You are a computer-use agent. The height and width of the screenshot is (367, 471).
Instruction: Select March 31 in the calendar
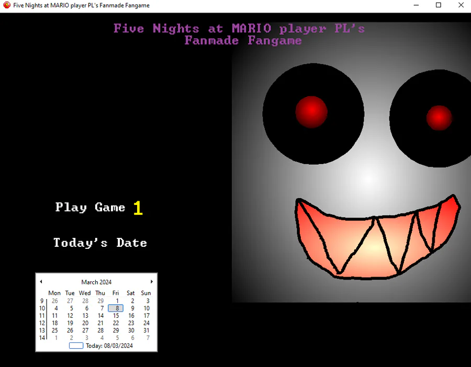(147, 330)
